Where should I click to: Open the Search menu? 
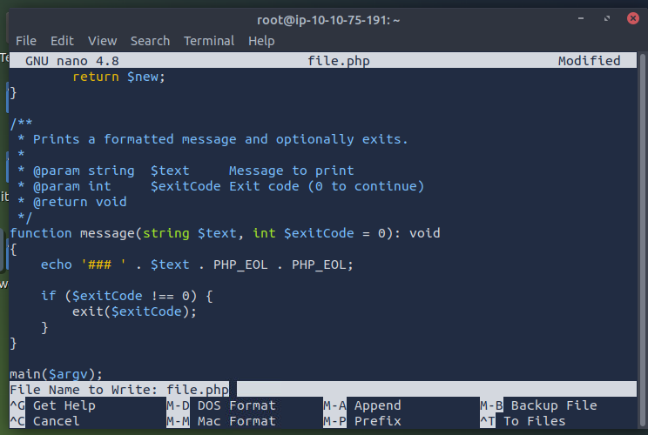point(150,41)
